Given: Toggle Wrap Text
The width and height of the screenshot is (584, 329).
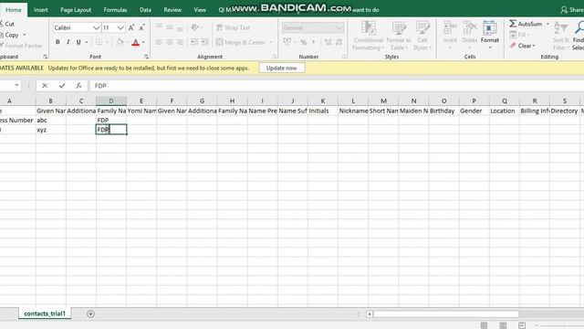Looking at the screenshot, I should pyautogui.click(x=234, y=27).
